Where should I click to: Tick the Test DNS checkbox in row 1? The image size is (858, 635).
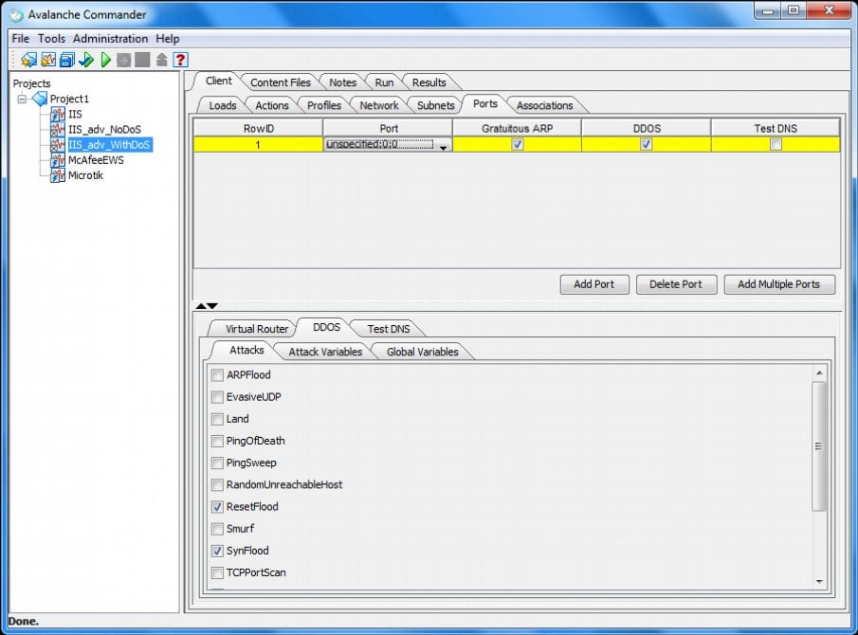click(x=776, y=144)
